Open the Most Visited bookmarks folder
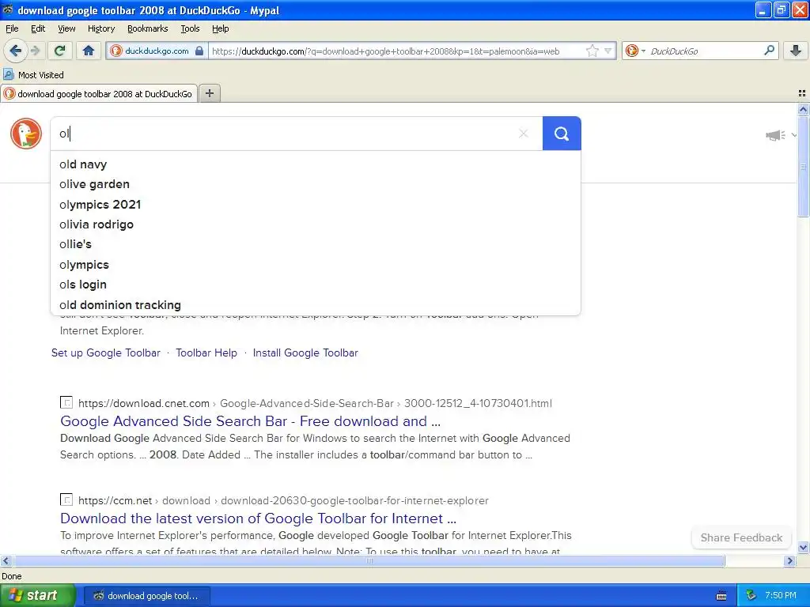 pyautogui.click(x=33, y=75)
